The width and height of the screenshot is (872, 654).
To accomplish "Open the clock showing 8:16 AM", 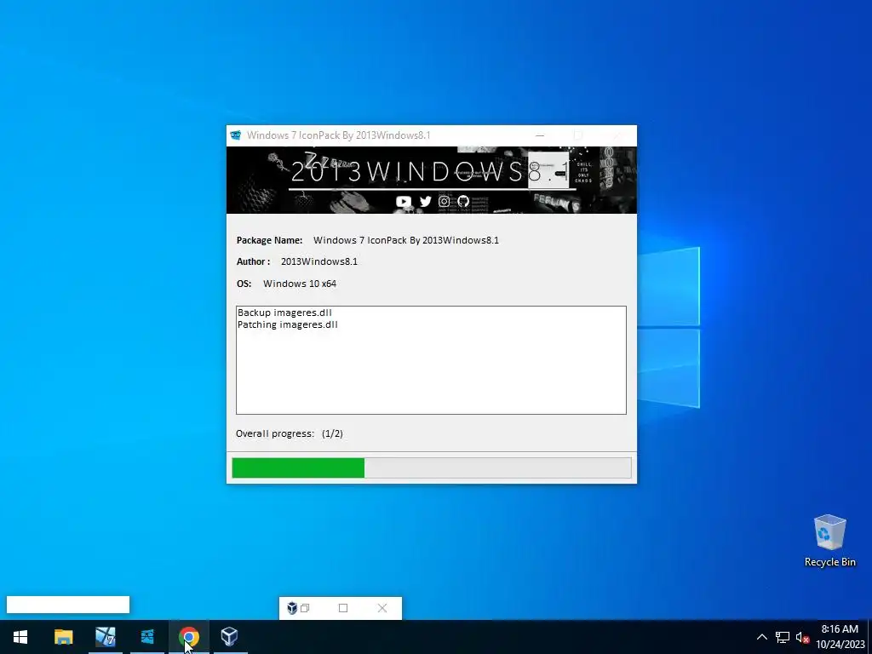I will click(x=840, y=629).
